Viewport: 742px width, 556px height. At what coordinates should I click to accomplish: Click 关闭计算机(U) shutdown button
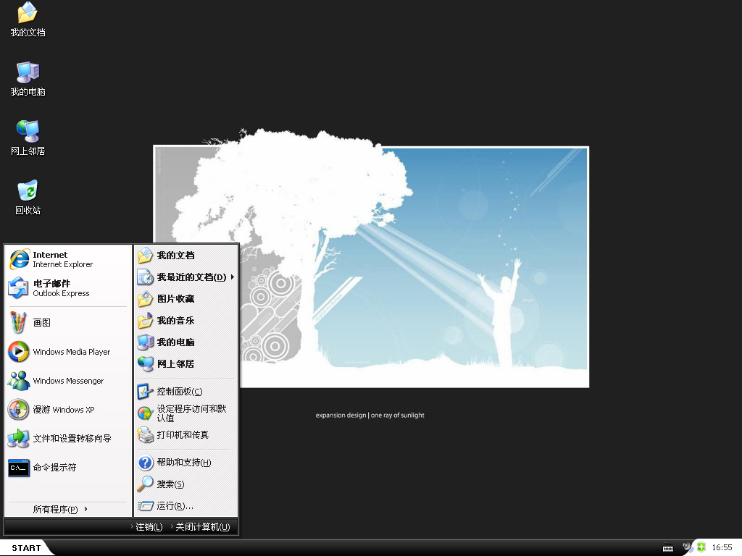pyautogui.click(x=201, y=527)
